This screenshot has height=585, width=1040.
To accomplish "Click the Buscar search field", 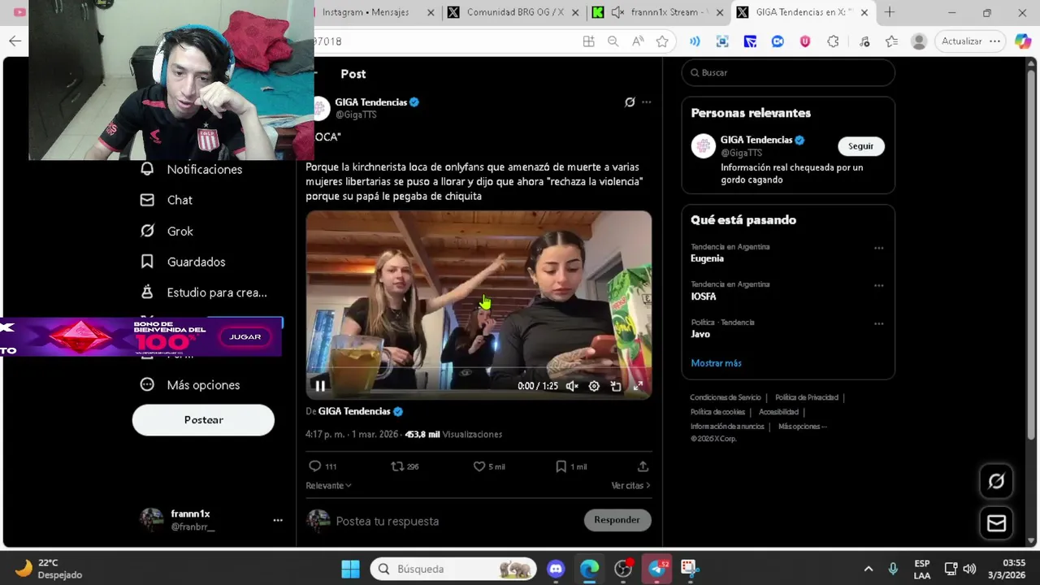I will coord(788,72).
